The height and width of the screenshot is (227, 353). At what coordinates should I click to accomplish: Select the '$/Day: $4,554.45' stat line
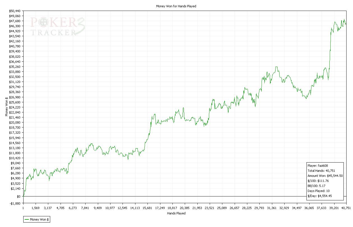[x=319, y=196]
